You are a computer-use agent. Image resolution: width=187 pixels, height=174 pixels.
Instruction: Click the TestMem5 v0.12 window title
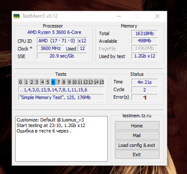(40, 16)
